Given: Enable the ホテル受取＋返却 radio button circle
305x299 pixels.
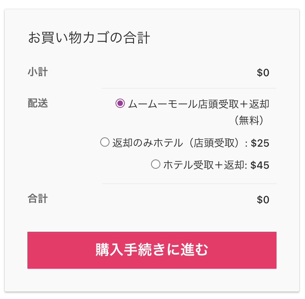Looking at the screenshot, I should pyautogui.click(x=156, y=164).
